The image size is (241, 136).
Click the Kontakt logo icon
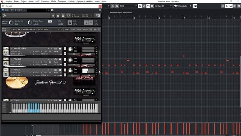coord(4,16)
